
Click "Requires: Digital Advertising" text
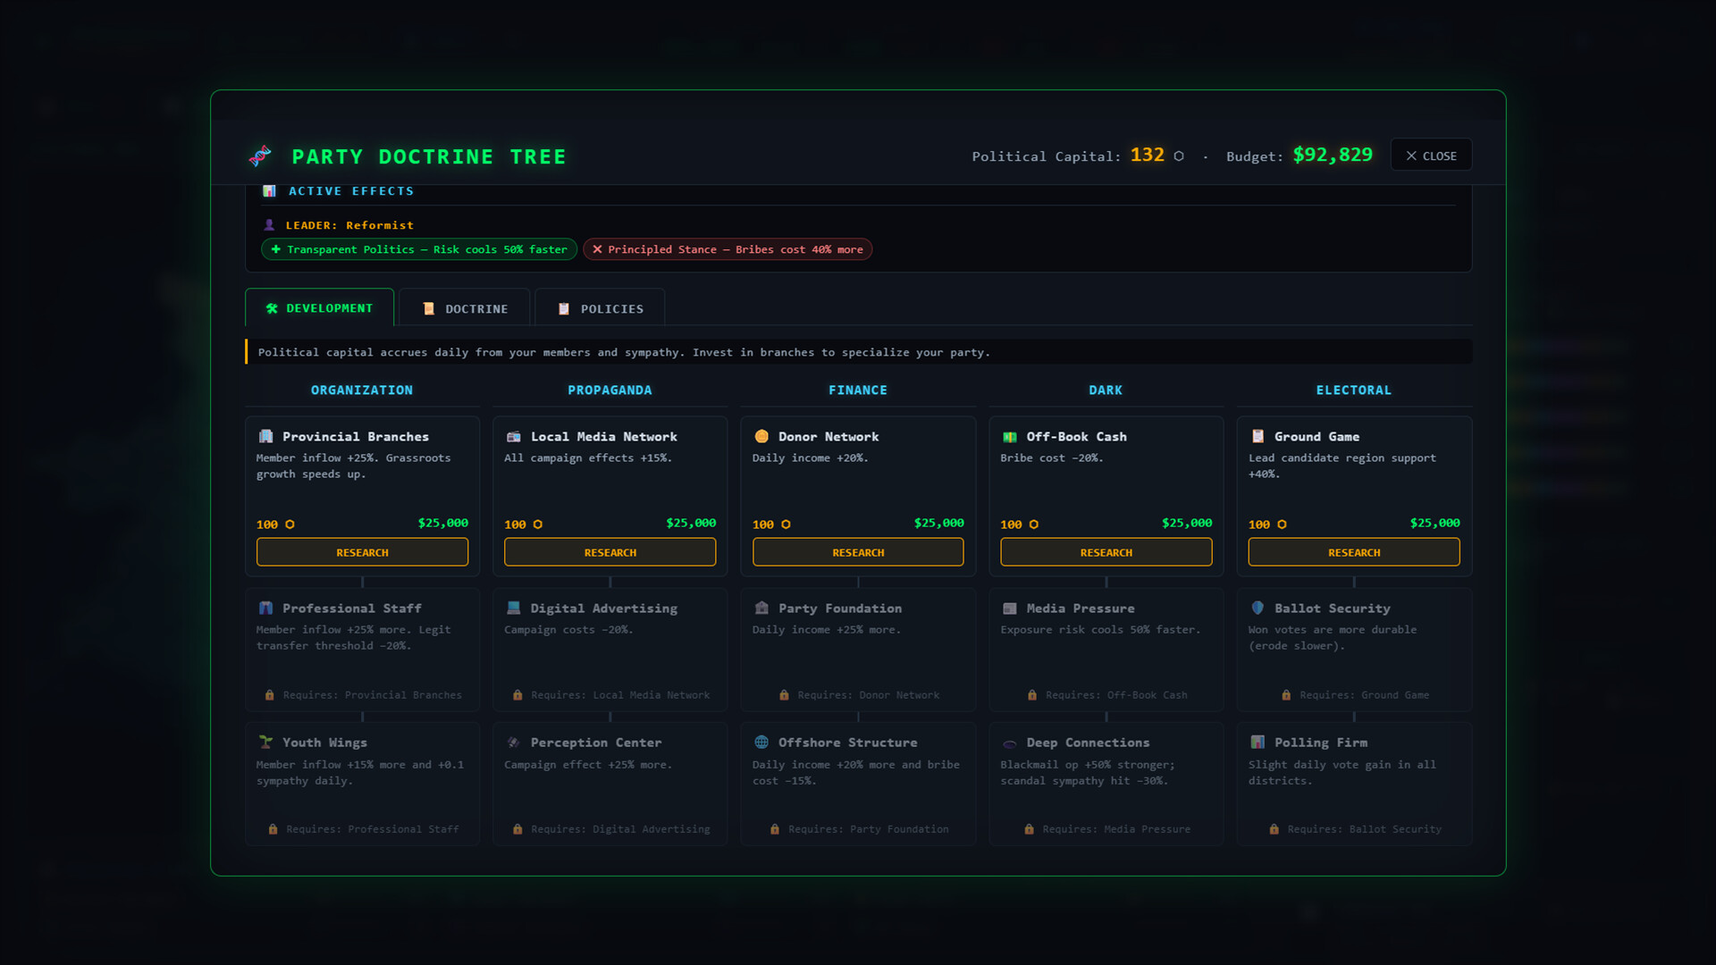point(620,830)
